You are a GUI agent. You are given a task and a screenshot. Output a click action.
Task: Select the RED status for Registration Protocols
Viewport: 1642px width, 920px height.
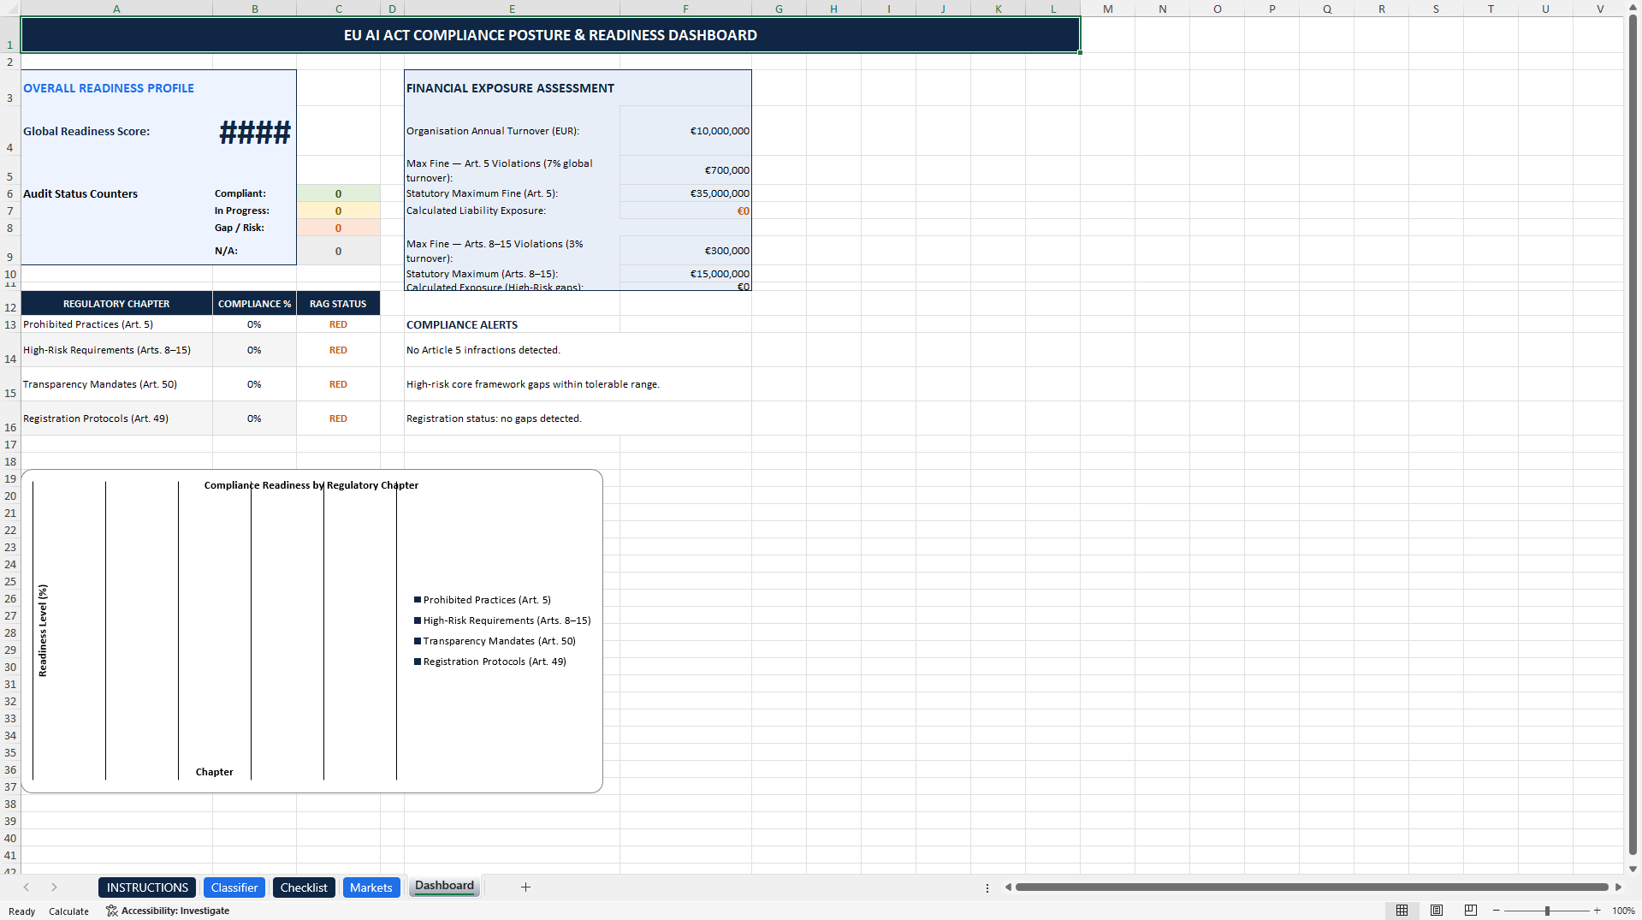pos(338,418)
